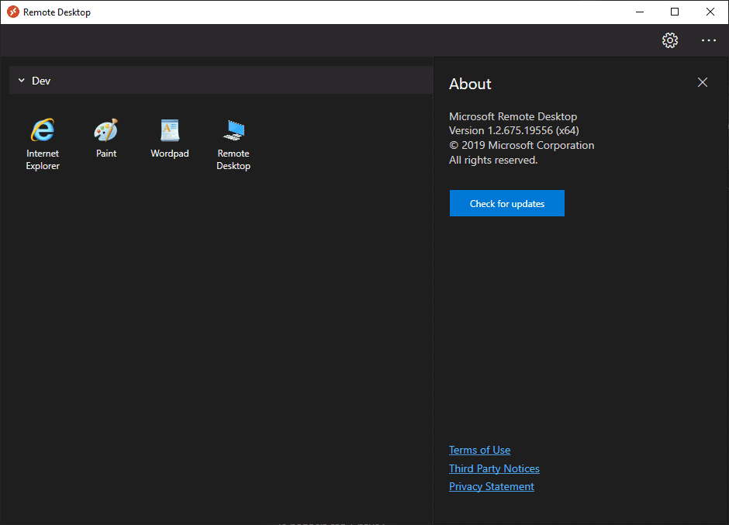Click the 2019 Microsoft Corporation copyright text

click(522, 145)
